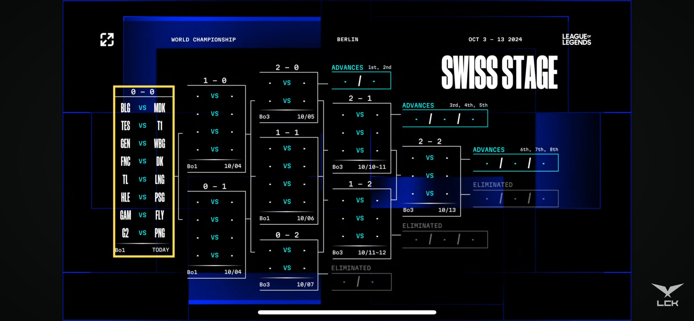Click the 1 – 2 bracket header
Screen dimensions: 694x321
point(360,184)
